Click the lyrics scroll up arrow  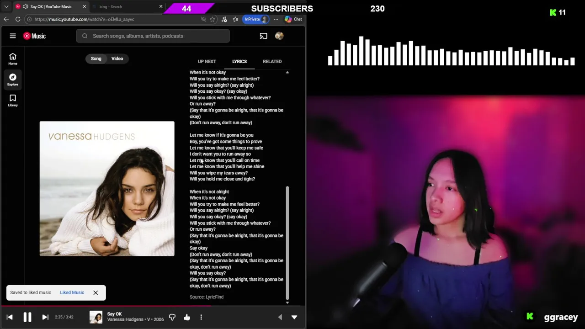click(x=287, y=73)
